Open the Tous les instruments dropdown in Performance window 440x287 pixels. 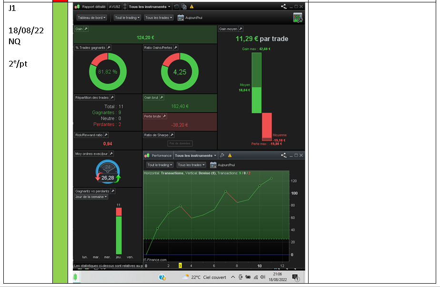tap(196, 155)
